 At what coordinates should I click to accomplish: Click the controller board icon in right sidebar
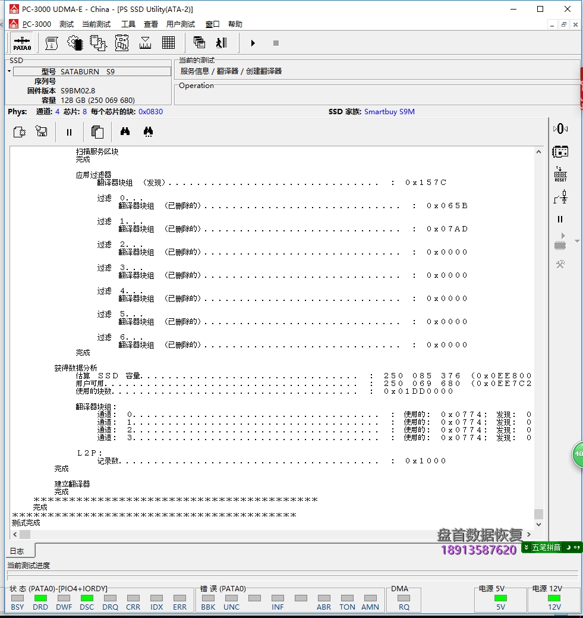[560, 151]
